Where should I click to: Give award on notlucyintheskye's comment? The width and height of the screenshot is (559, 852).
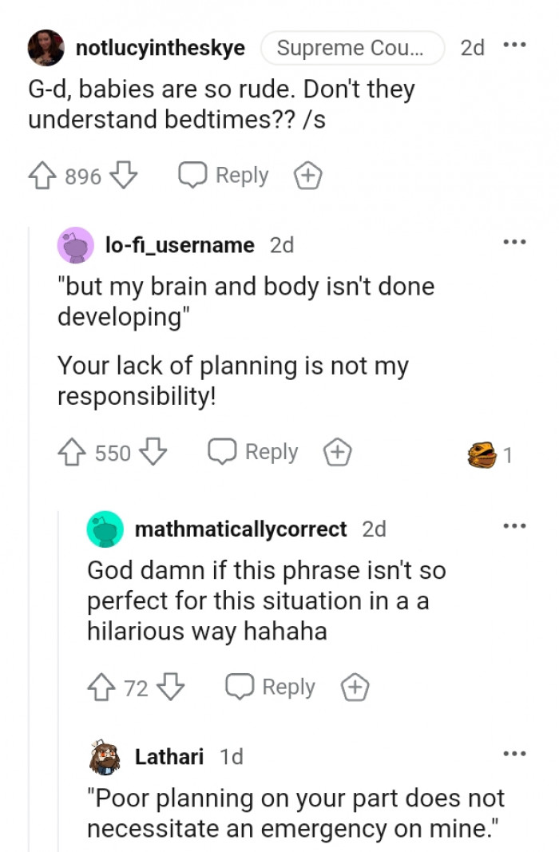coord(308,176)
